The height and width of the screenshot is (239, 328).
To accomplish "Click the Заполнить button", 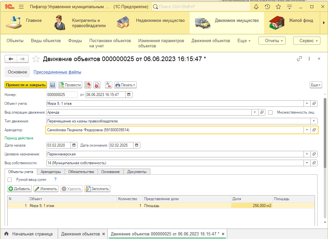I will click(98, 189).
